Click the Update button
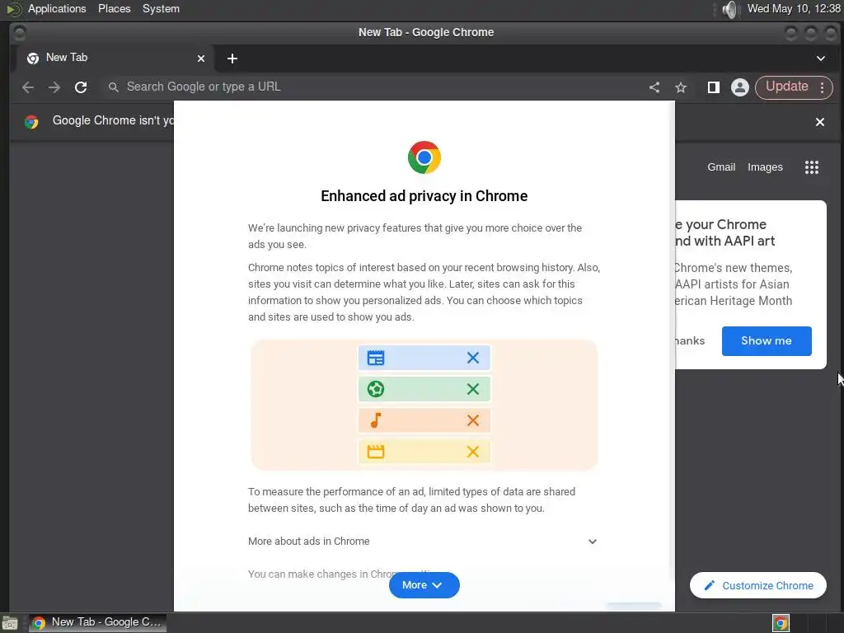 [x=787, y=87]
